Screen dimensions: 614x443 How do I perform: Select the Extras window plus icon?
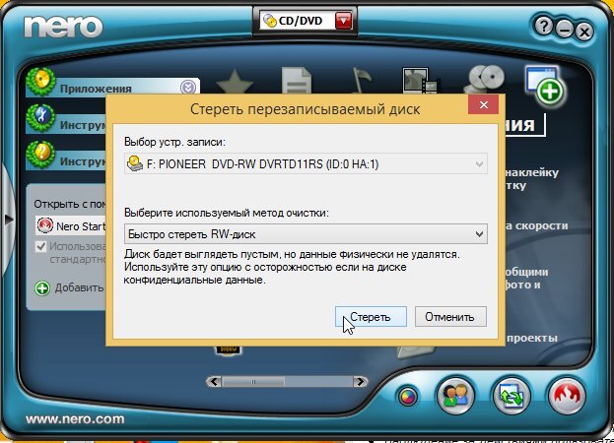click(x=545, y=87)
